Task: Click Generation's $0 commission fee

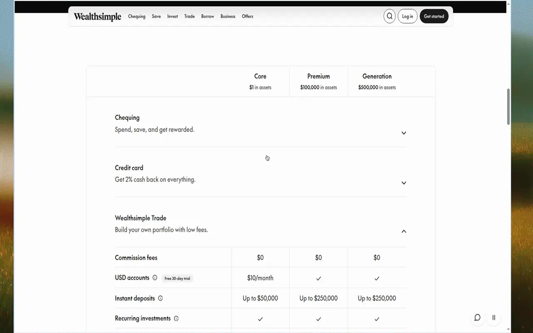Action: [x=377, y=258]
